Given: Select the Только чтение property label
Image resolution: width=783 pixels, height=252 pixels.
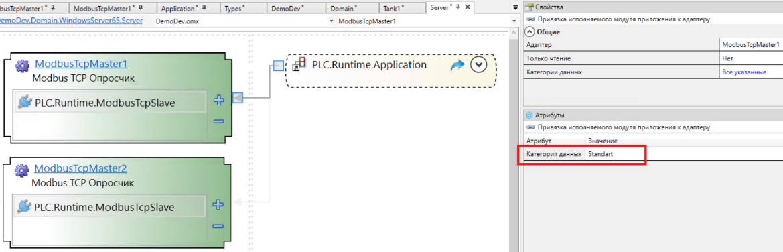Looking at the screenshot, I should point(549,58).
